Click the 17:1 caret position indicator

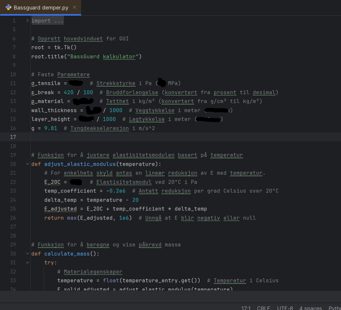[x=246, y=308]
